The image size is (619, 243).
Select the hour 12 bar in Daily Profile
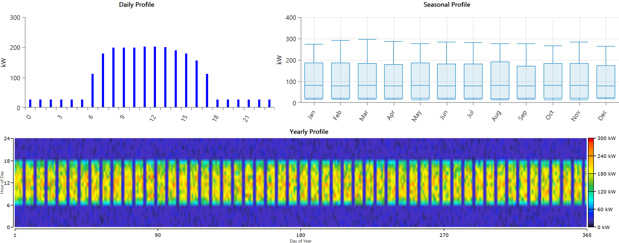[x=155, y=77]
